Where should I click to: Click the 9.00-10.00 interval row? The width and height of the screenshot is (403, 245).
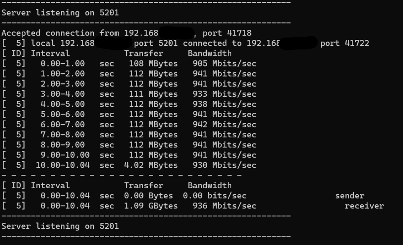[129, 155]
